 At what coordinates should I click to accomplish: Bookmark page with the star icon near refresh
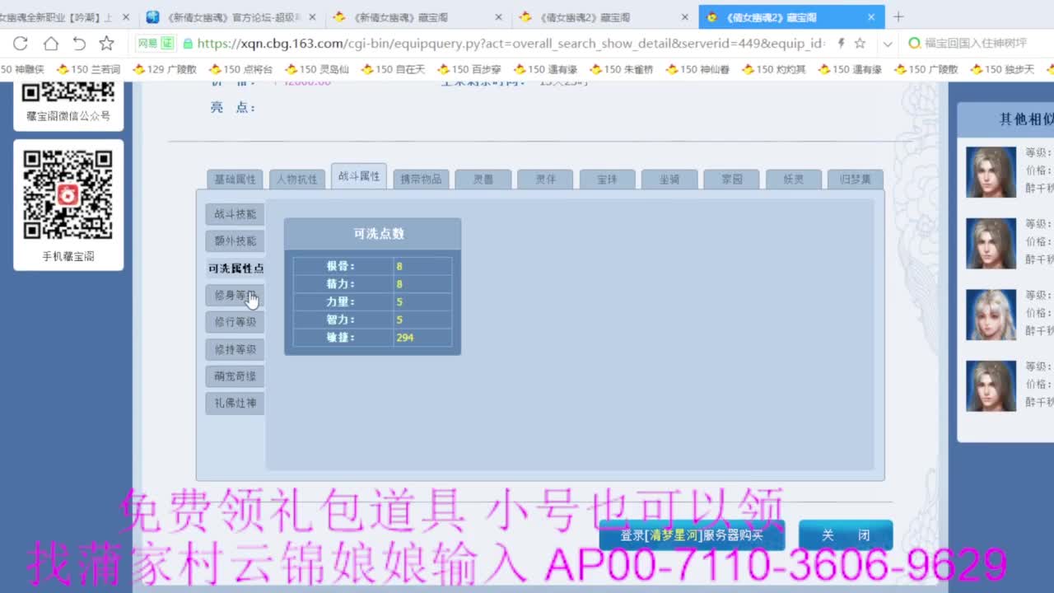click(x=107, y=44)
